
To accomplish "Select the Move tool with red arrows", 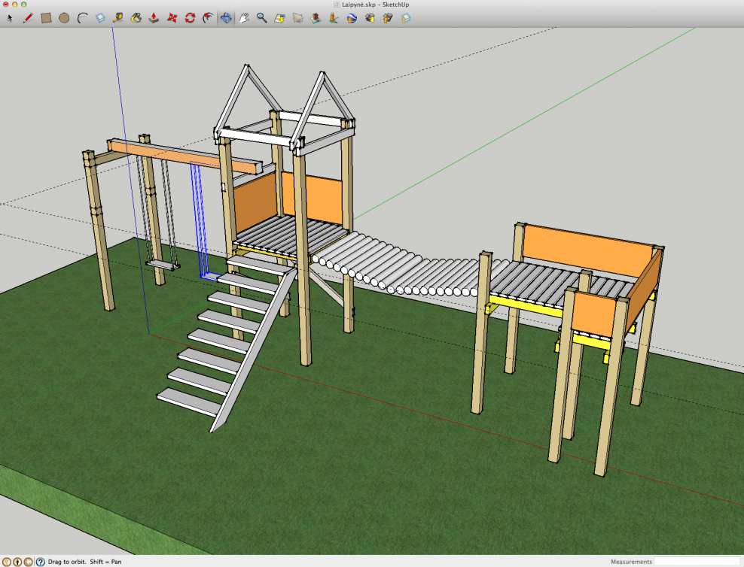I will (x=172, y=18).
